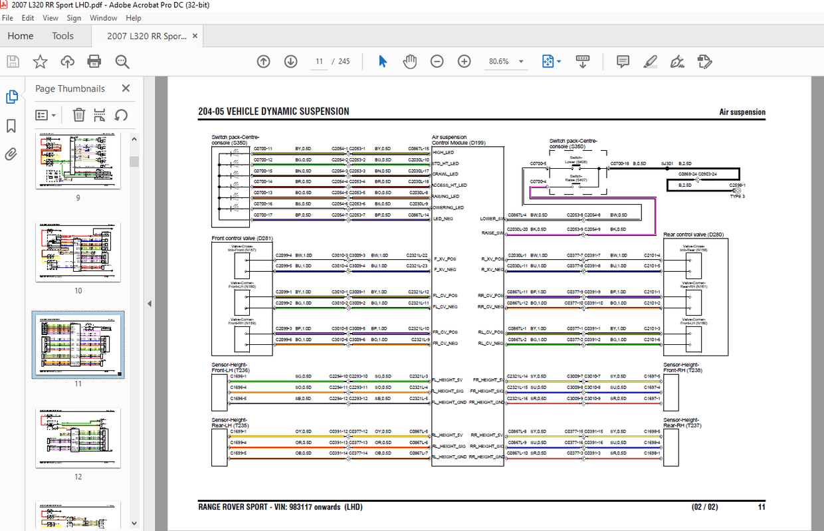Select the Selection arrow tool
The width and height of the screenshot is (824, 531).
[383, 61]
